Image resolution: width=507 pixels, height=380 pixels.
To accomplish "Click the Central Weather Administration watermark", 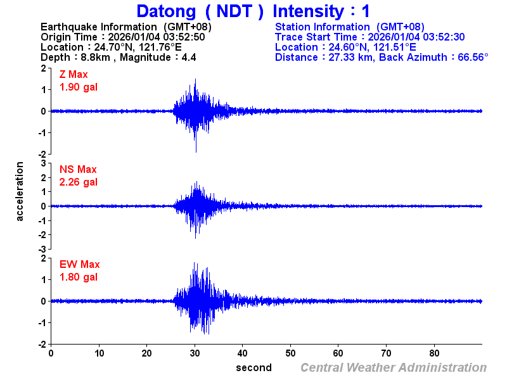I will click(393, 365).
